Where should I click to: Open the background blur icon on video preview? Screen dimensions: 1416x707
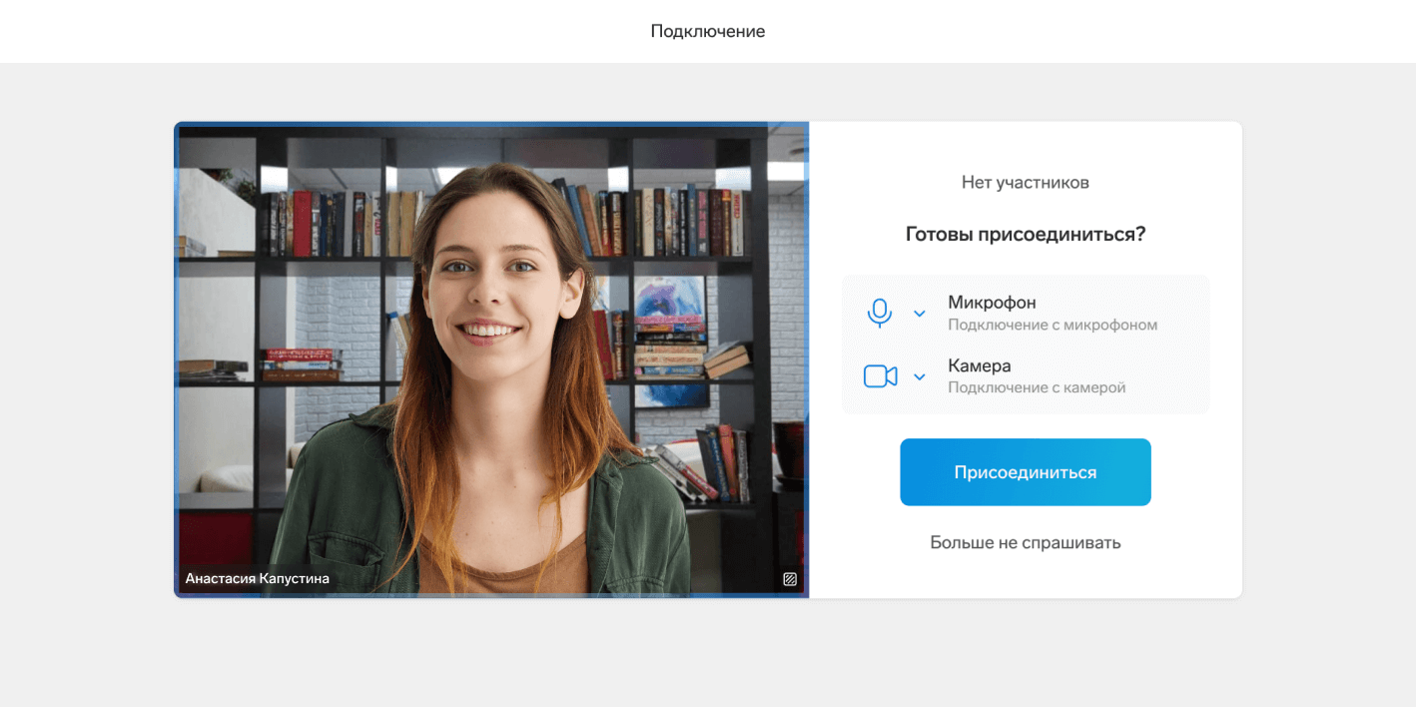click(x=790, y=579)
